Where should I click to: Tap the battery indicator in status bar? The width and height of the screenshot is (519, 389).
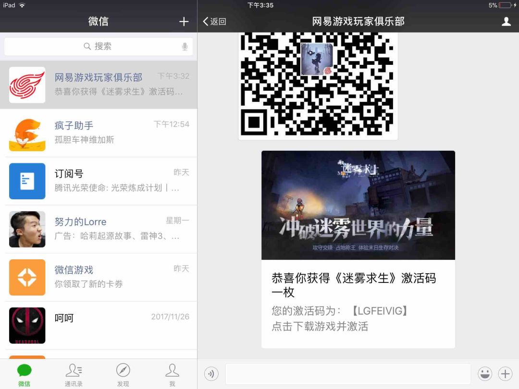click(x=505, y=5)
